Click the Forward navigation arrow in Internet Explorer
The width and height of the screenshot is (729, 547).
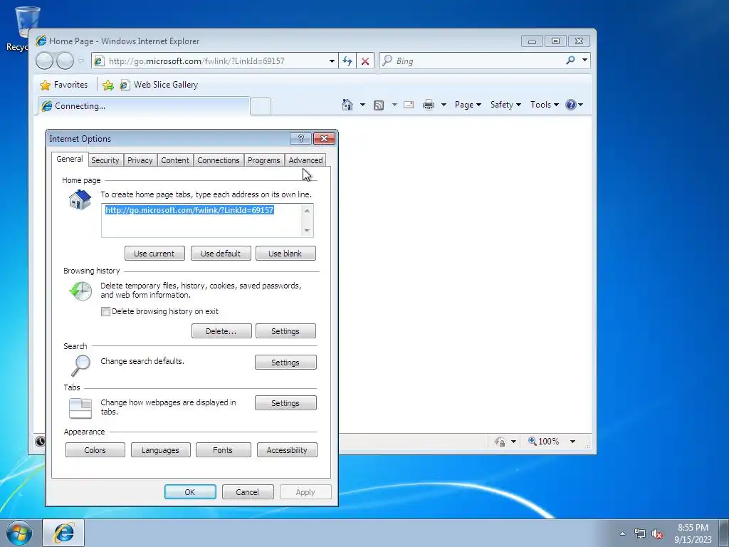(x=65, y=61)
